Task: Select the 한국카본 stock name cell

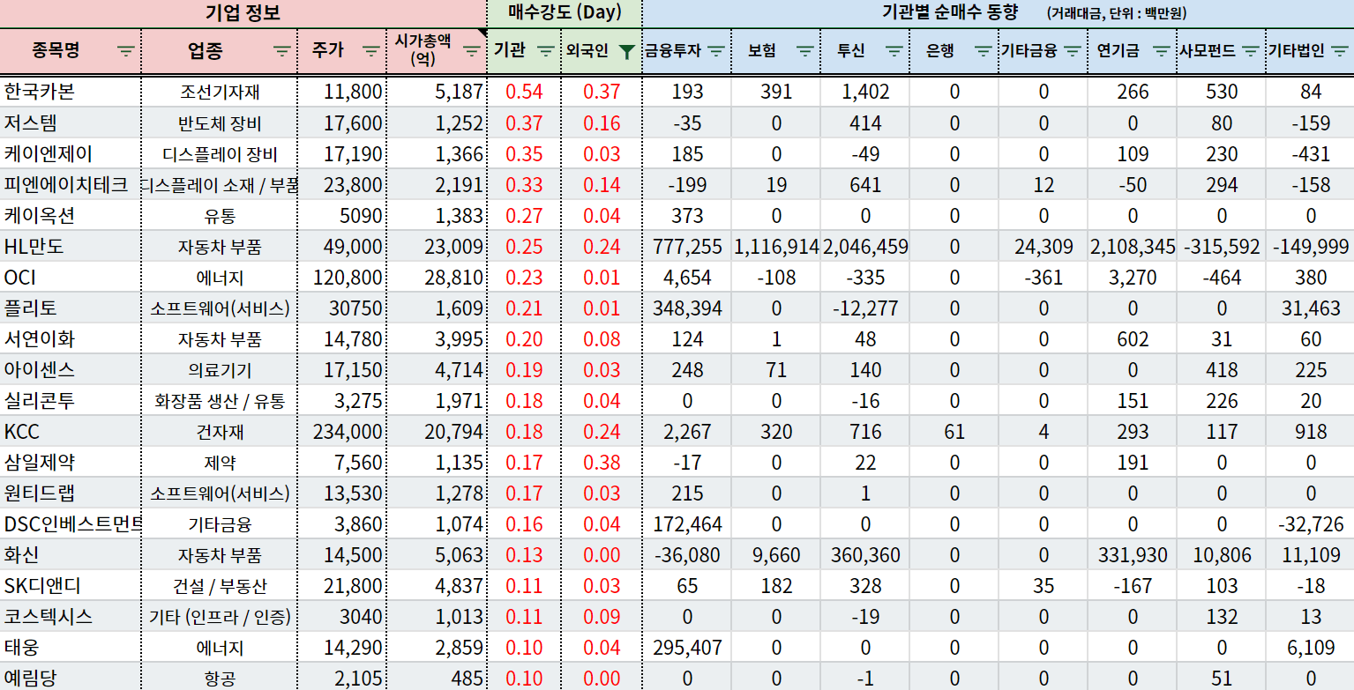Action: (x=71, y=92)
